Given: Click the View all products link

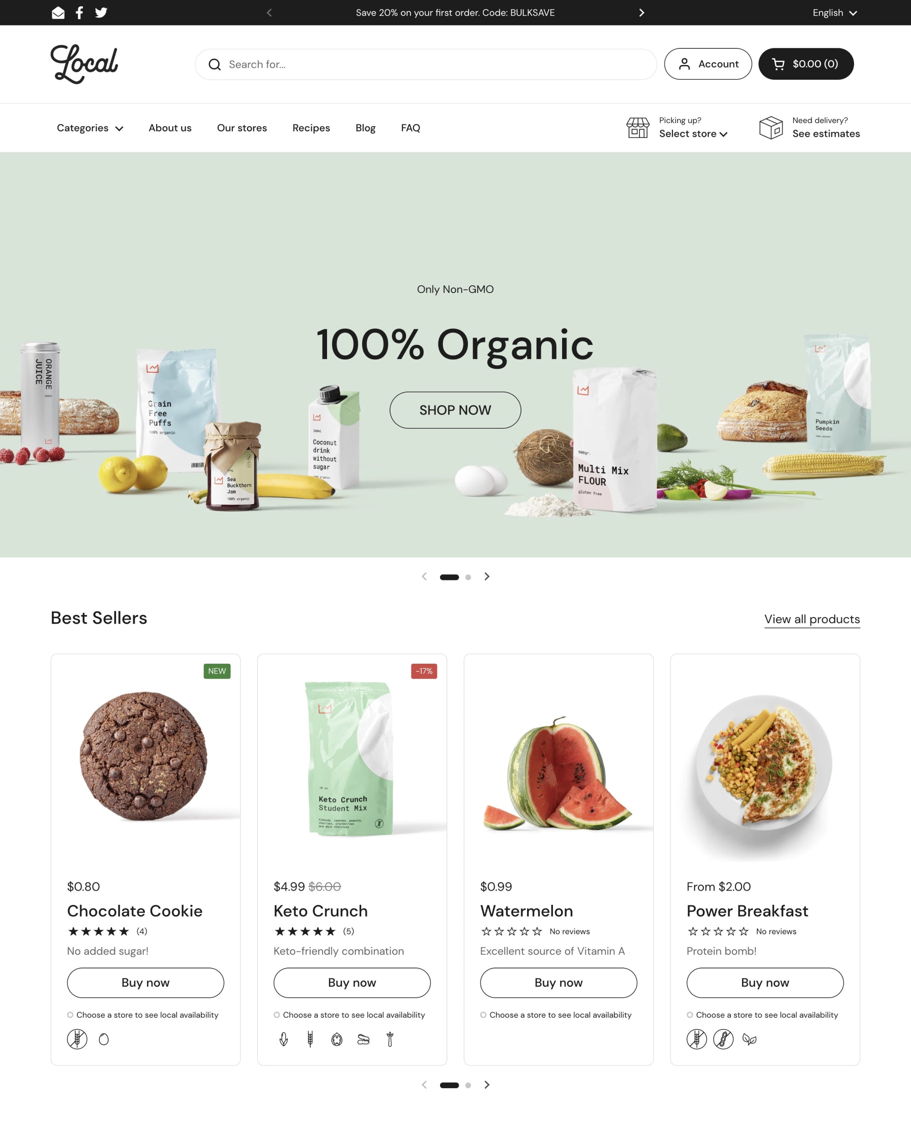Looking at the screenshot, I should pos(812,618).
